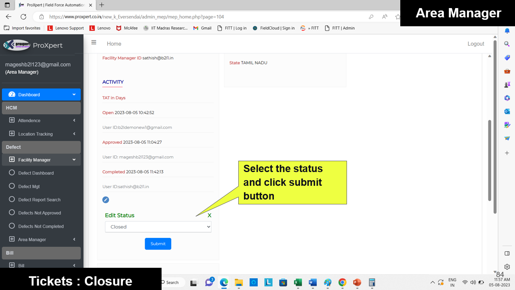Expand Location Tracking in the sidebar
This screenshot has width=515, height=290.
pyautogui.click(x=41, y=134)
